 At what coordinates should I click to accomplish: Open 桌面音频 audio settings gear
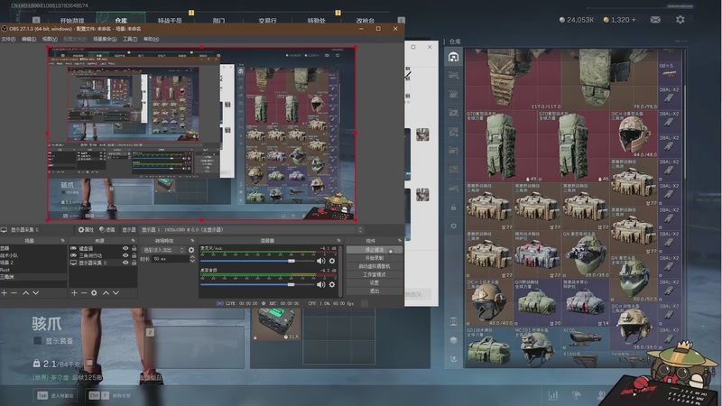tap(332, 284)
